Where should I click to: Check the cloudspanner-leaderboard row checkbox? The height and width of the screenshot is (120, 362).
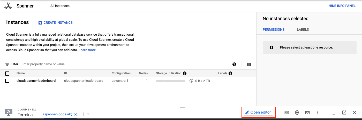(7, 81)
